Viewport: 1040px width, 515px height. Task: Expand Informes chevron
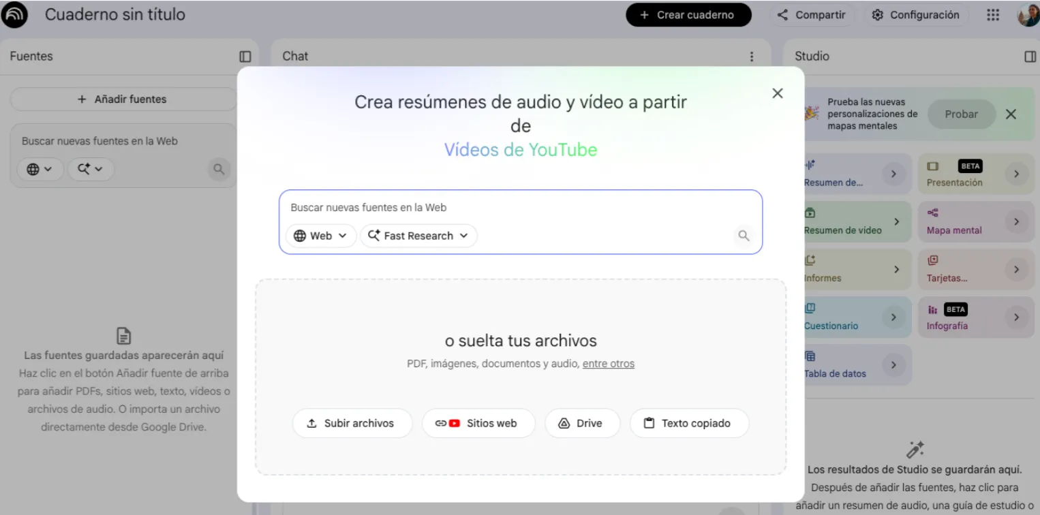[897, 270]
